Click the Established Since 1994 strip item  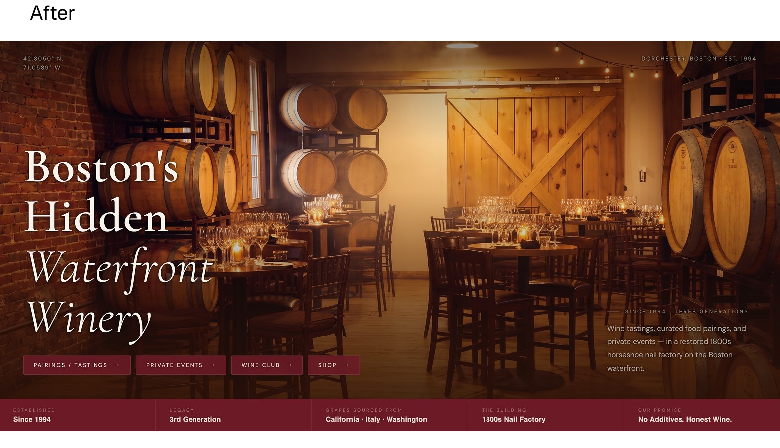click(78, 415)
